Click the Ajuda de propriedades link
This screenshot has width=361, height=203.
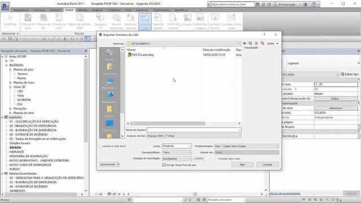pos(285,193)
